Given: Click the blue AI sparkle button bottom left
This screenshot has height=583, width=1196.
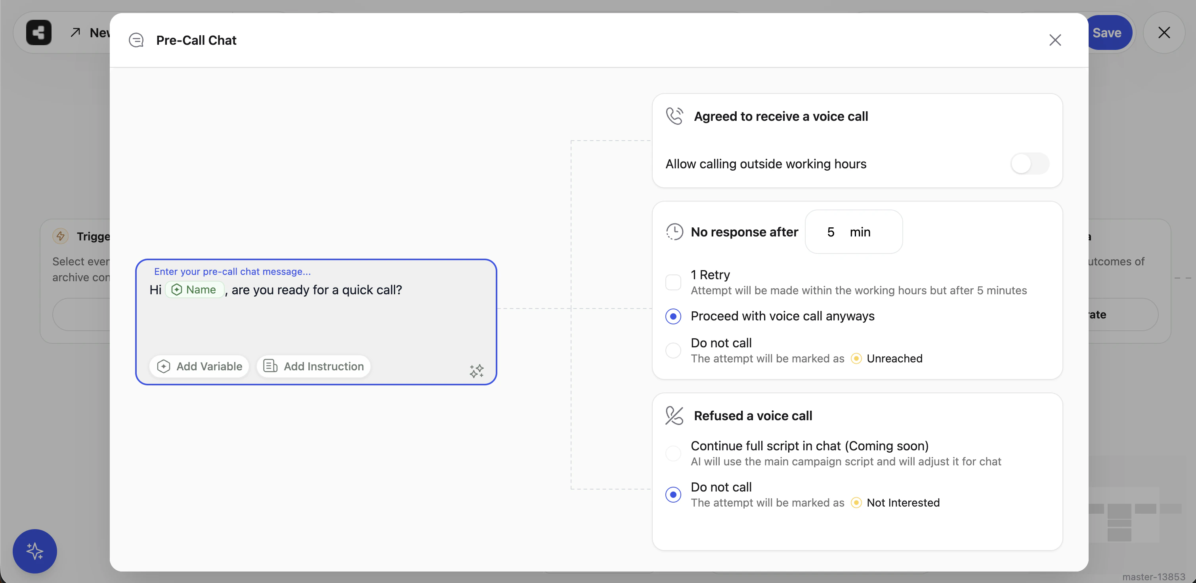Looking at the screenshot, I should click(x=34, y=551).
